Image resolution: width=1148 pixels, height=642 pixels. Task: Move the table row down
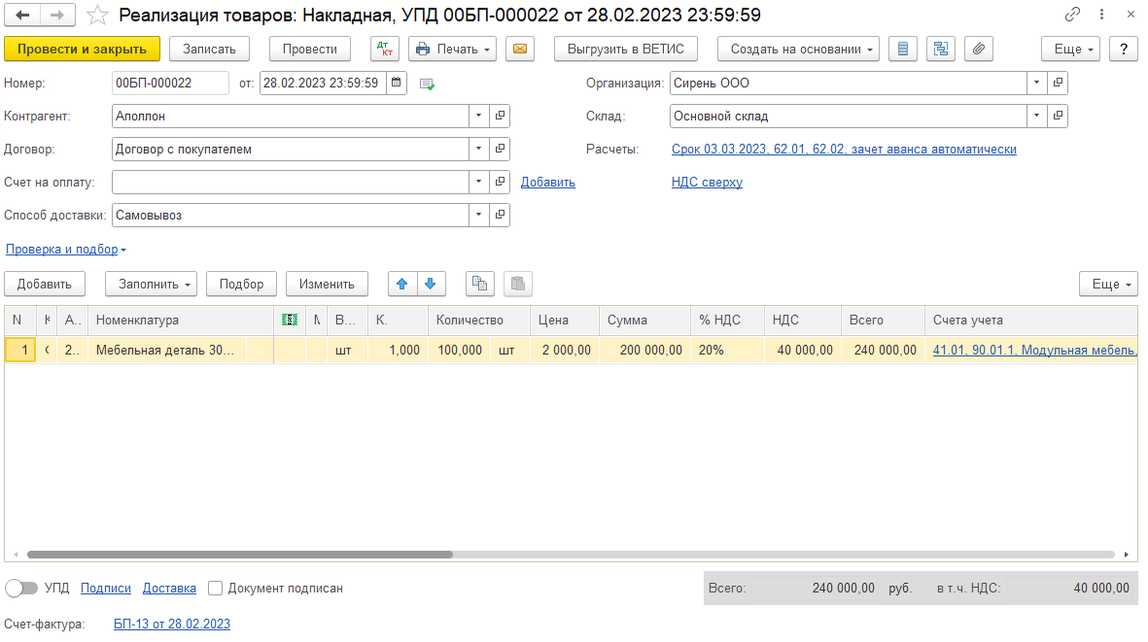431,284
